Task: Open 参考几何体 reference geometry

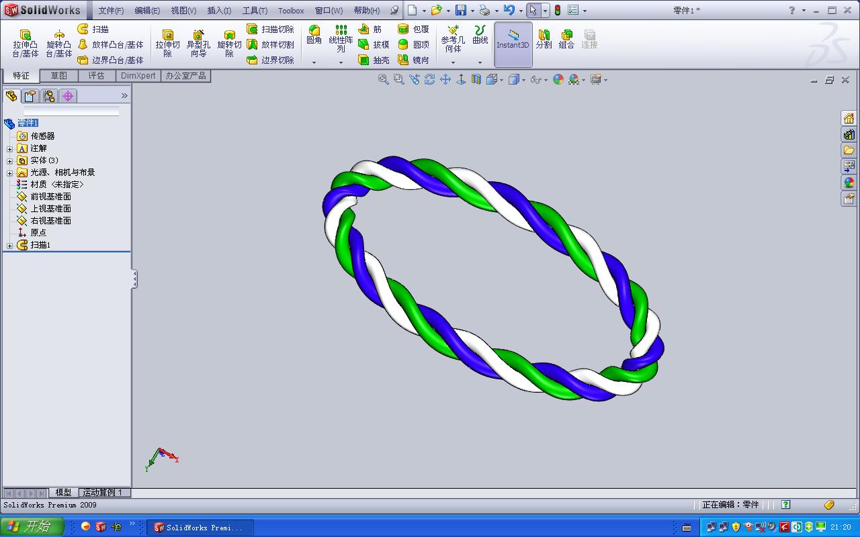Action: pos(453,39)
